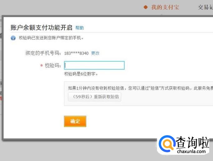The image size is (213, 161).
Task: Click the 查询啦 brand name text
Action: (x=193, y=142)
